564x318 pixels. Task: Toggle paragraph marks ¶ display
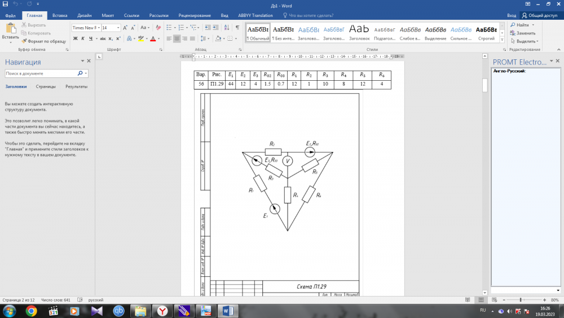pyautogui.click(x=237, y=28)
